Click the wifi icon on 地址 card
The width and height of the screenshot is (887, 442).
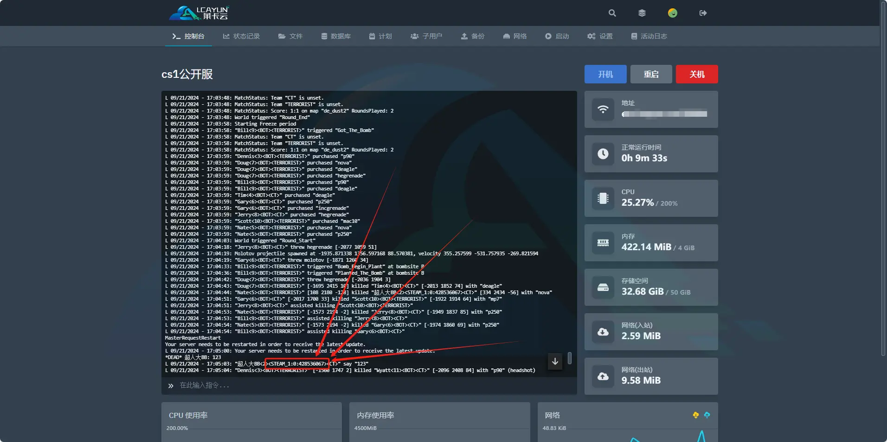coord(603,109)
